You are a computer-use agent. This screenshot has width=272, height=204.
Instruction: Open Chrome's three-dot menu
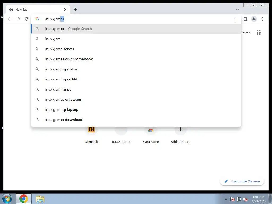(x=262, y=19)
